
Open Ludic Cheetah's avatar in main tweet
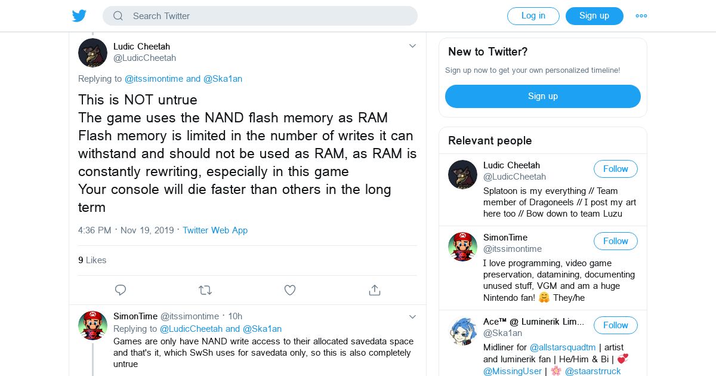click(92, 53)
